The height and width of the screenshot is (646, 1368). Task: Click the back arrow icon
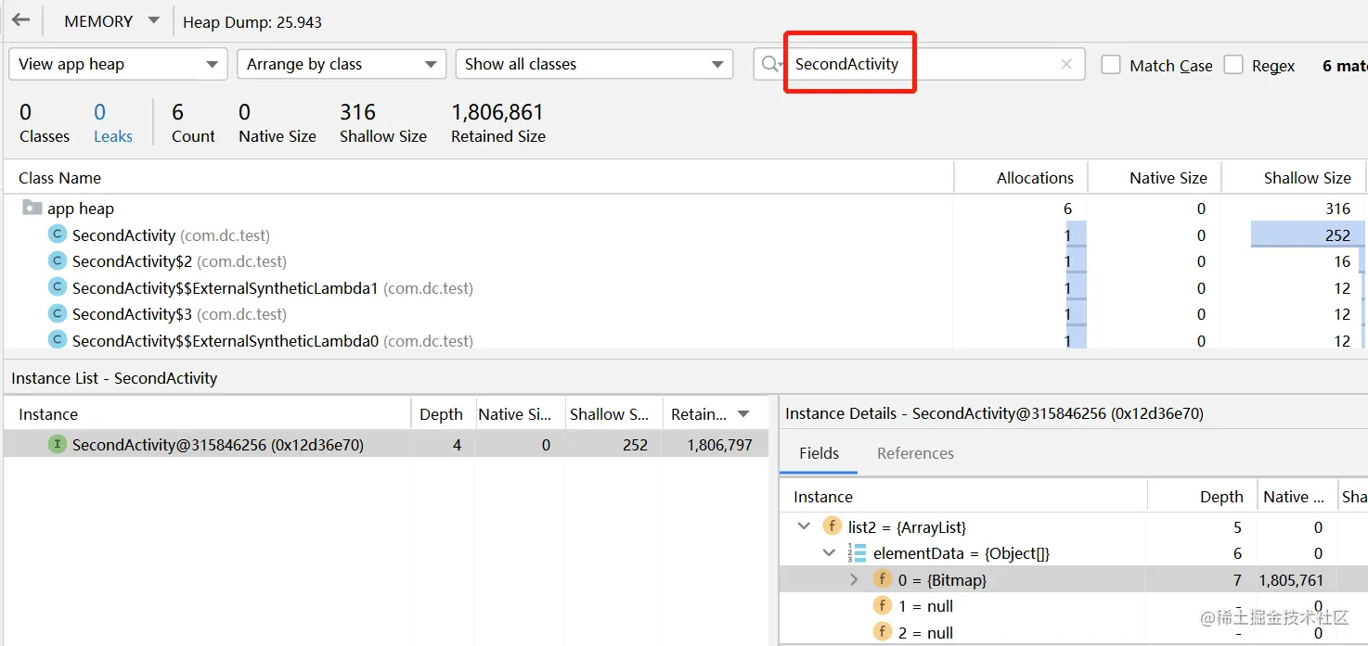tap(20, 20)
